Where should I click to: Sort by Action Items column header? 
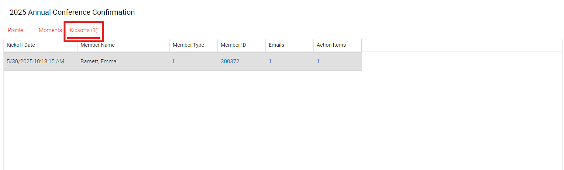point(338,45)
